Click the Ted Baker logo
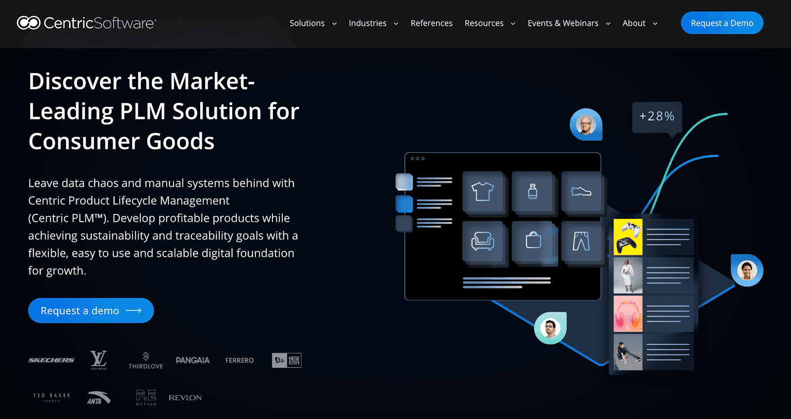This screenshot has width=791, height=419. (x=51, y=397)
